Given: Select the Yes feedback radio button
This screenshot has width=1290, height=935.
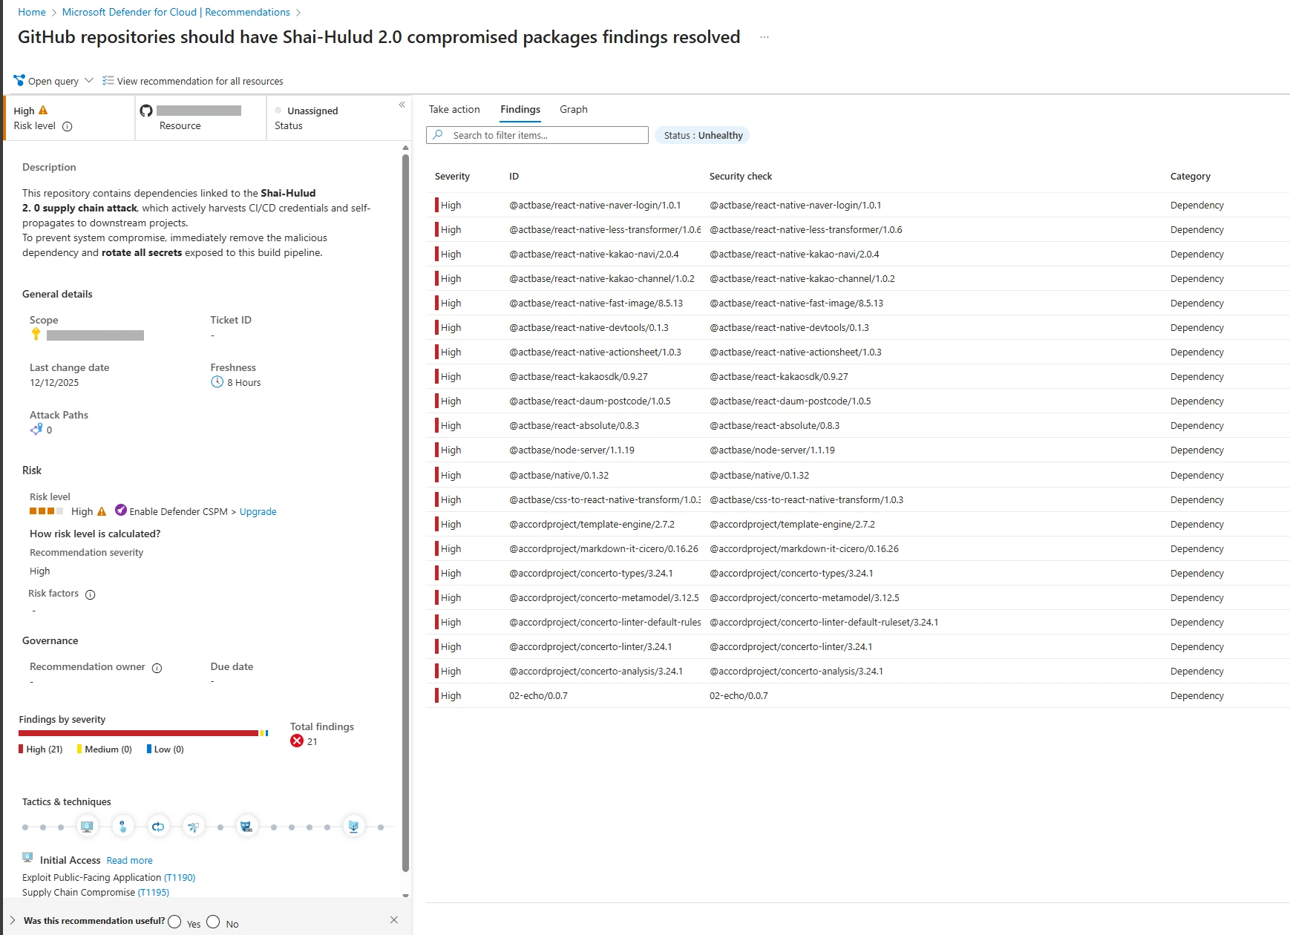Looking at the screenshot, I should 175,921.
